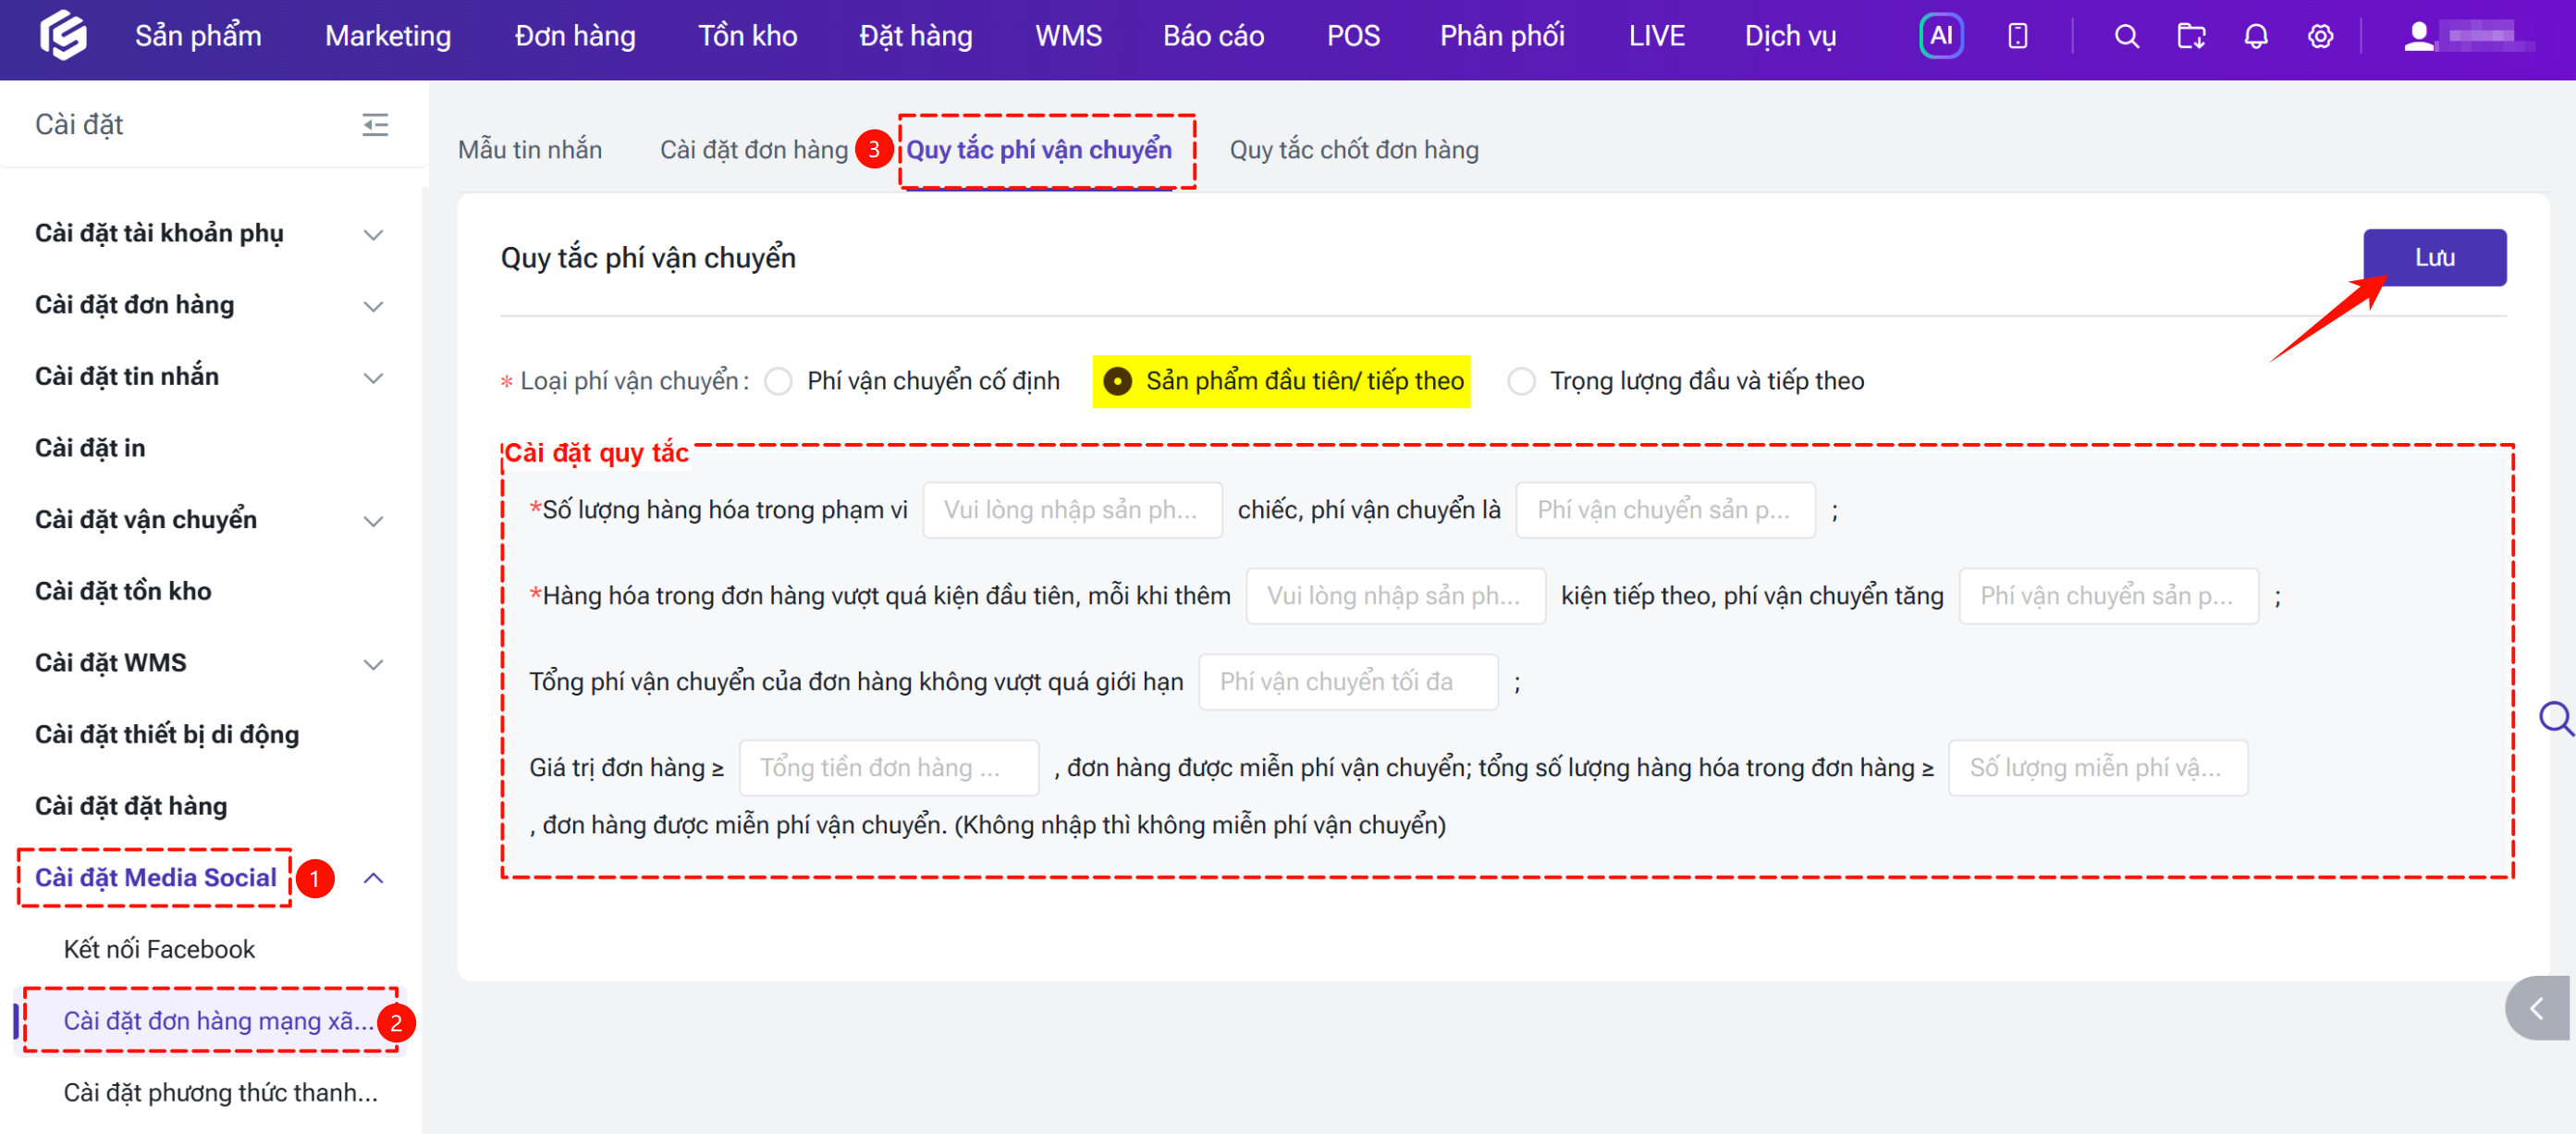Expand Cài đặt tài khoản phụ section
Image resolution: width=2576 pixels, height=1134 pixels.
click(209, 234)
